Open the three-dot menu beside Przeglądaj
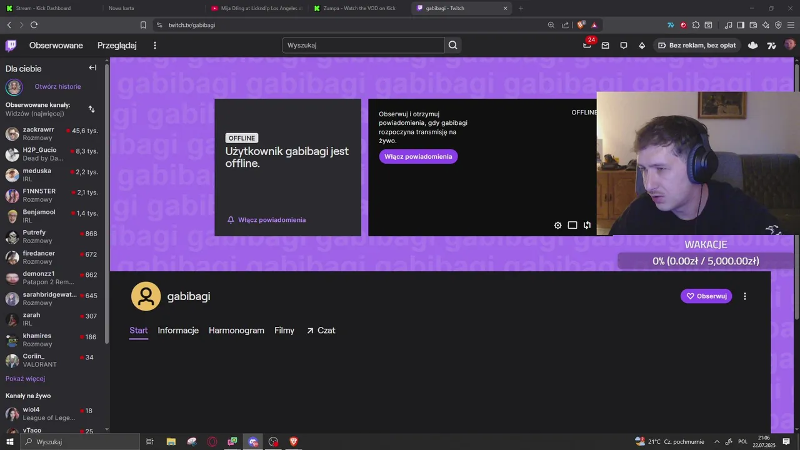Viewport: 800px width, 450px height. click(155, 46)
